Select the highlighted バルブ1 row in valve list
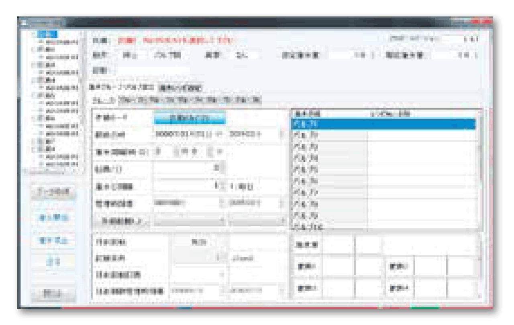 tap(383, 124)
